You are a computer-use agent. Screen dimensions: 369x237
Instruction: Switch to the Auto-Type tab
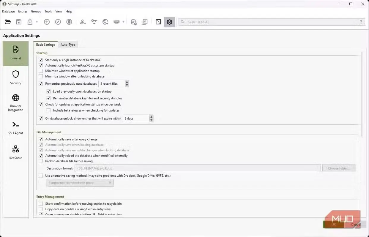point(68,45)
